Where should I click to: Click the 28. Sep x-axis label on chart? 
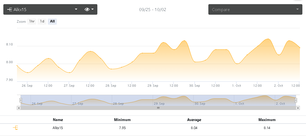tap(111, 86)
